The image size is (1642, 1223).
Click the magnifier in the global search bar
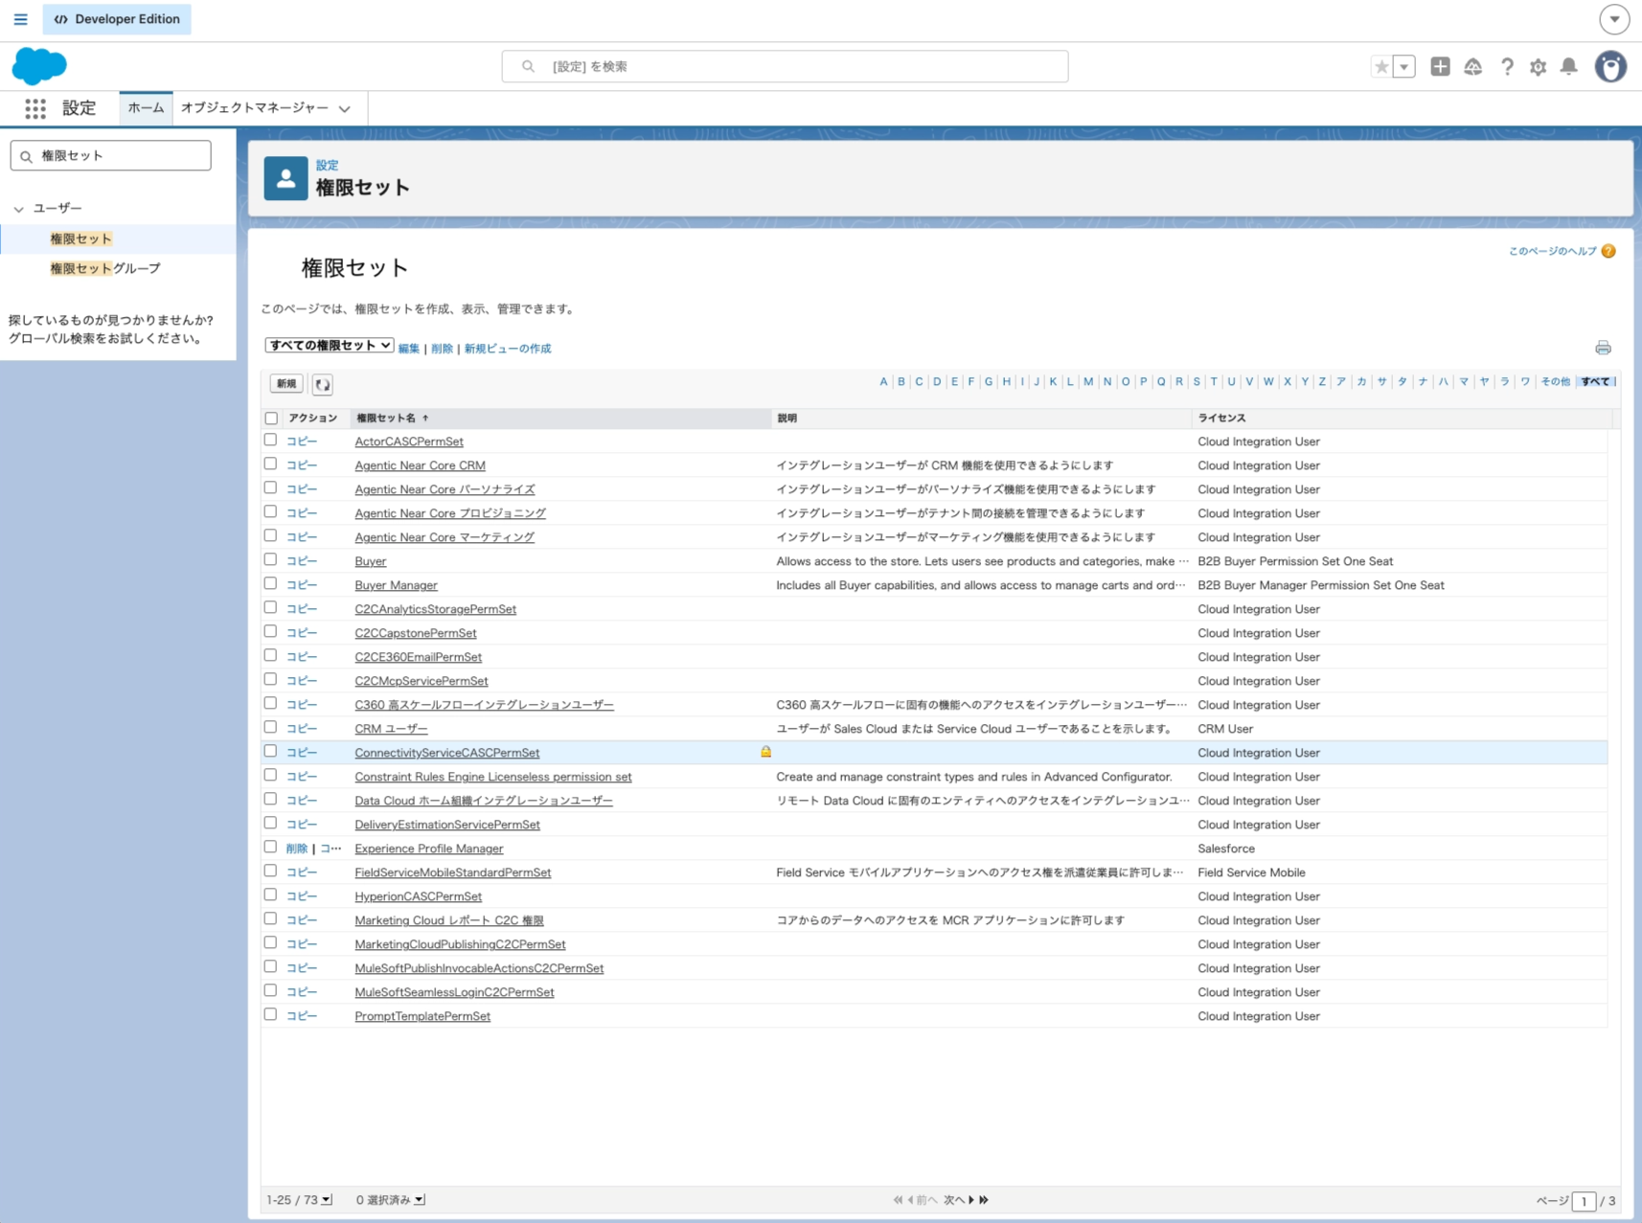528,66
